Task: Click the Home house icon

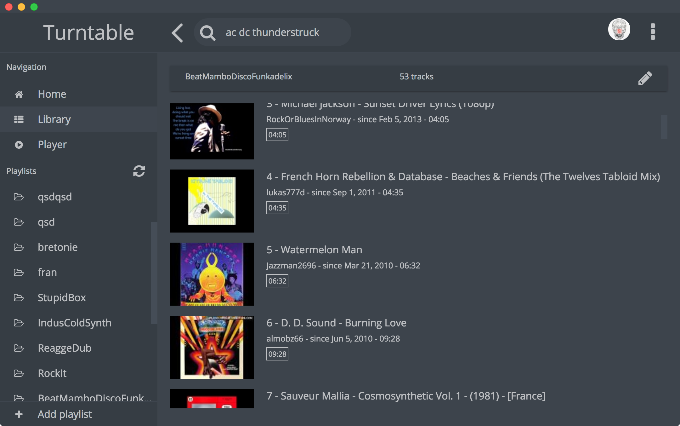Action: click(x=19, y=94)
